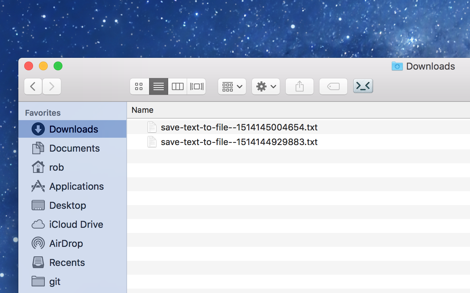Switch to cover flow view
Image resolution: width=470 pixels, height=293 pixels.
[x=196, y=86]
